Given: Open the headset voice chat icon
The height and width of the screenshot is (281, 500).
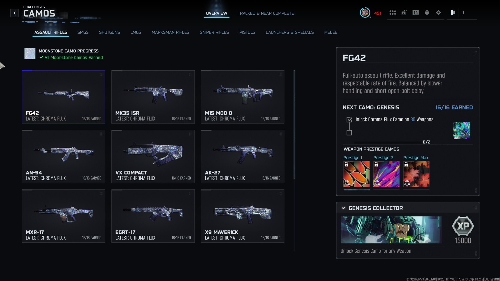Looking at the screenshot, I should (x=416, y=13).
